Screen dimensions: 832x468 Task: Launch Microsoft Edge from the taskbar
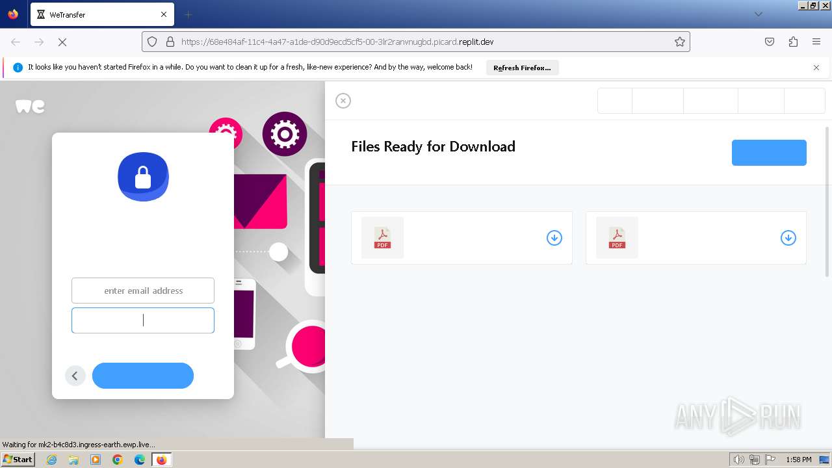[x=140, y=460]
